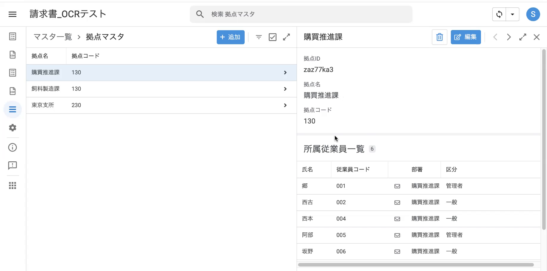The height and width of the screenshot is (271, 547).
Task: Click the sync refresh icon
Action: [499, 14]
